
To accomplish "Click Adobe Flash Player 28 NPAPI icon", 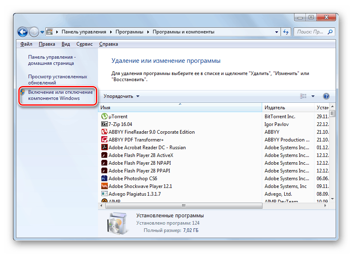I will (105, 163).
